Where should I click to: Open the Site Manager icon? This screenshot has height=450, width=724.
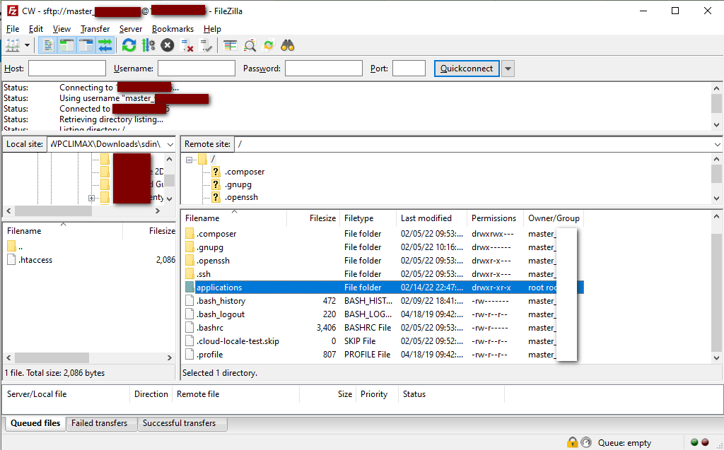(x=13, y=45)
